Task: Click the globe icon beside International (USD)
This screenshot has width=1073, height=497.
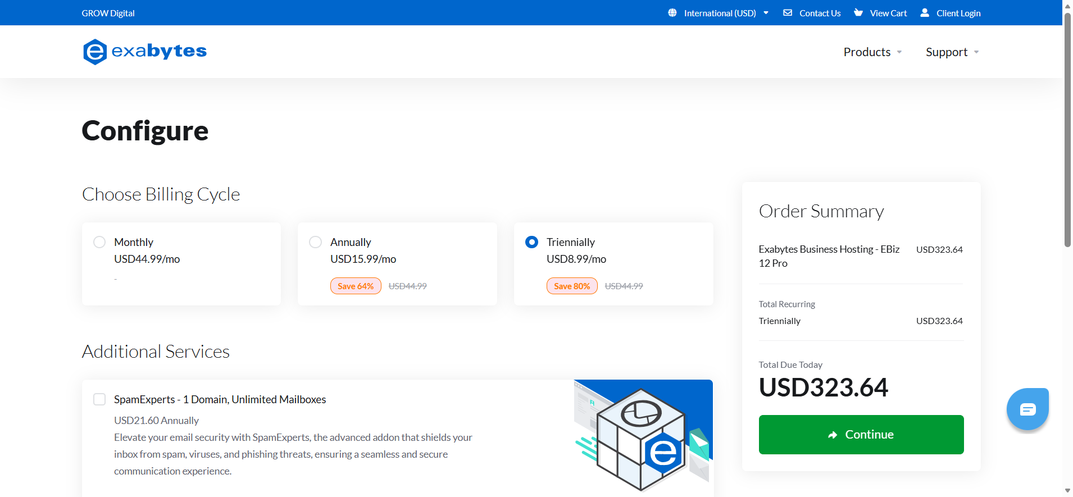Action: 672,13
